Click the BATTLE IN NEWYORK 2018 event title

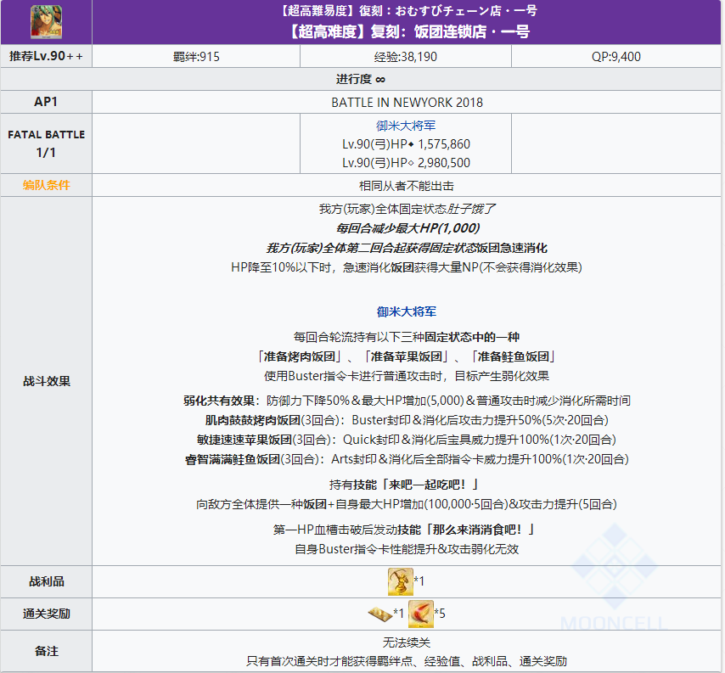coord(405,101)
